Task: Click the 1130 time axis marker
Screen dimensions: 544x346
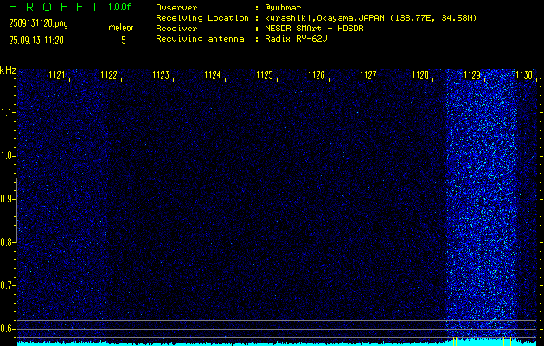Action: (x=524, y=74)
